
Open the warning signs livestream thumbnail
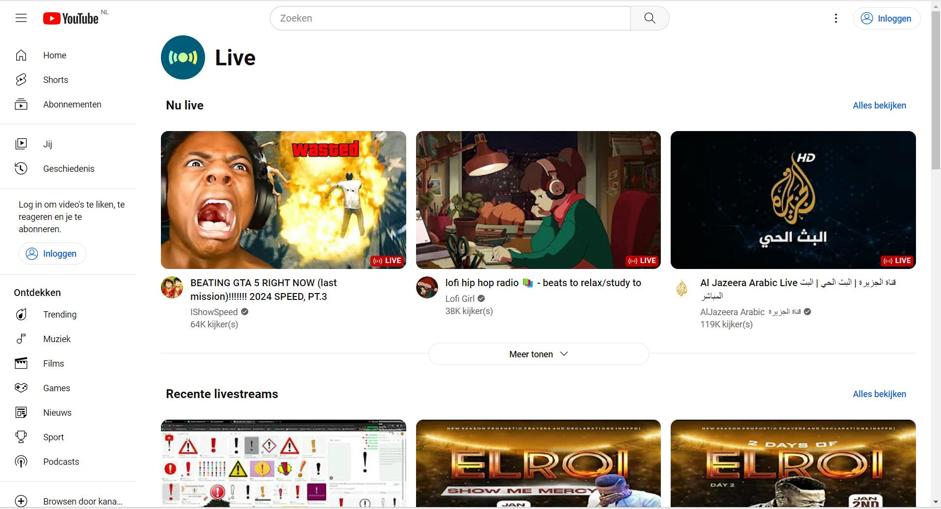284,463
